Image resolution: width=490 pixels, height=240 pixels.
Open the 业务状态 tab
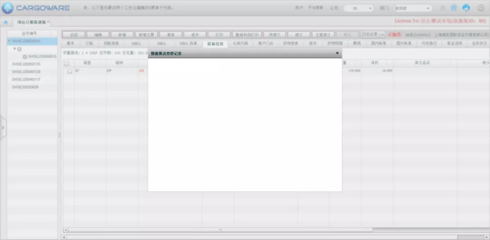pyautogui.click(x=480, y=44)
